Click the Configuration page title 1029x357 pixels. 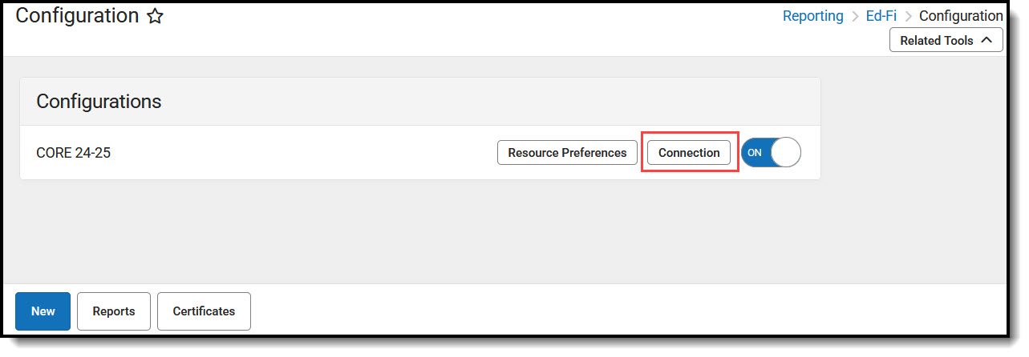pyautogui.click(x=77, y=16)
